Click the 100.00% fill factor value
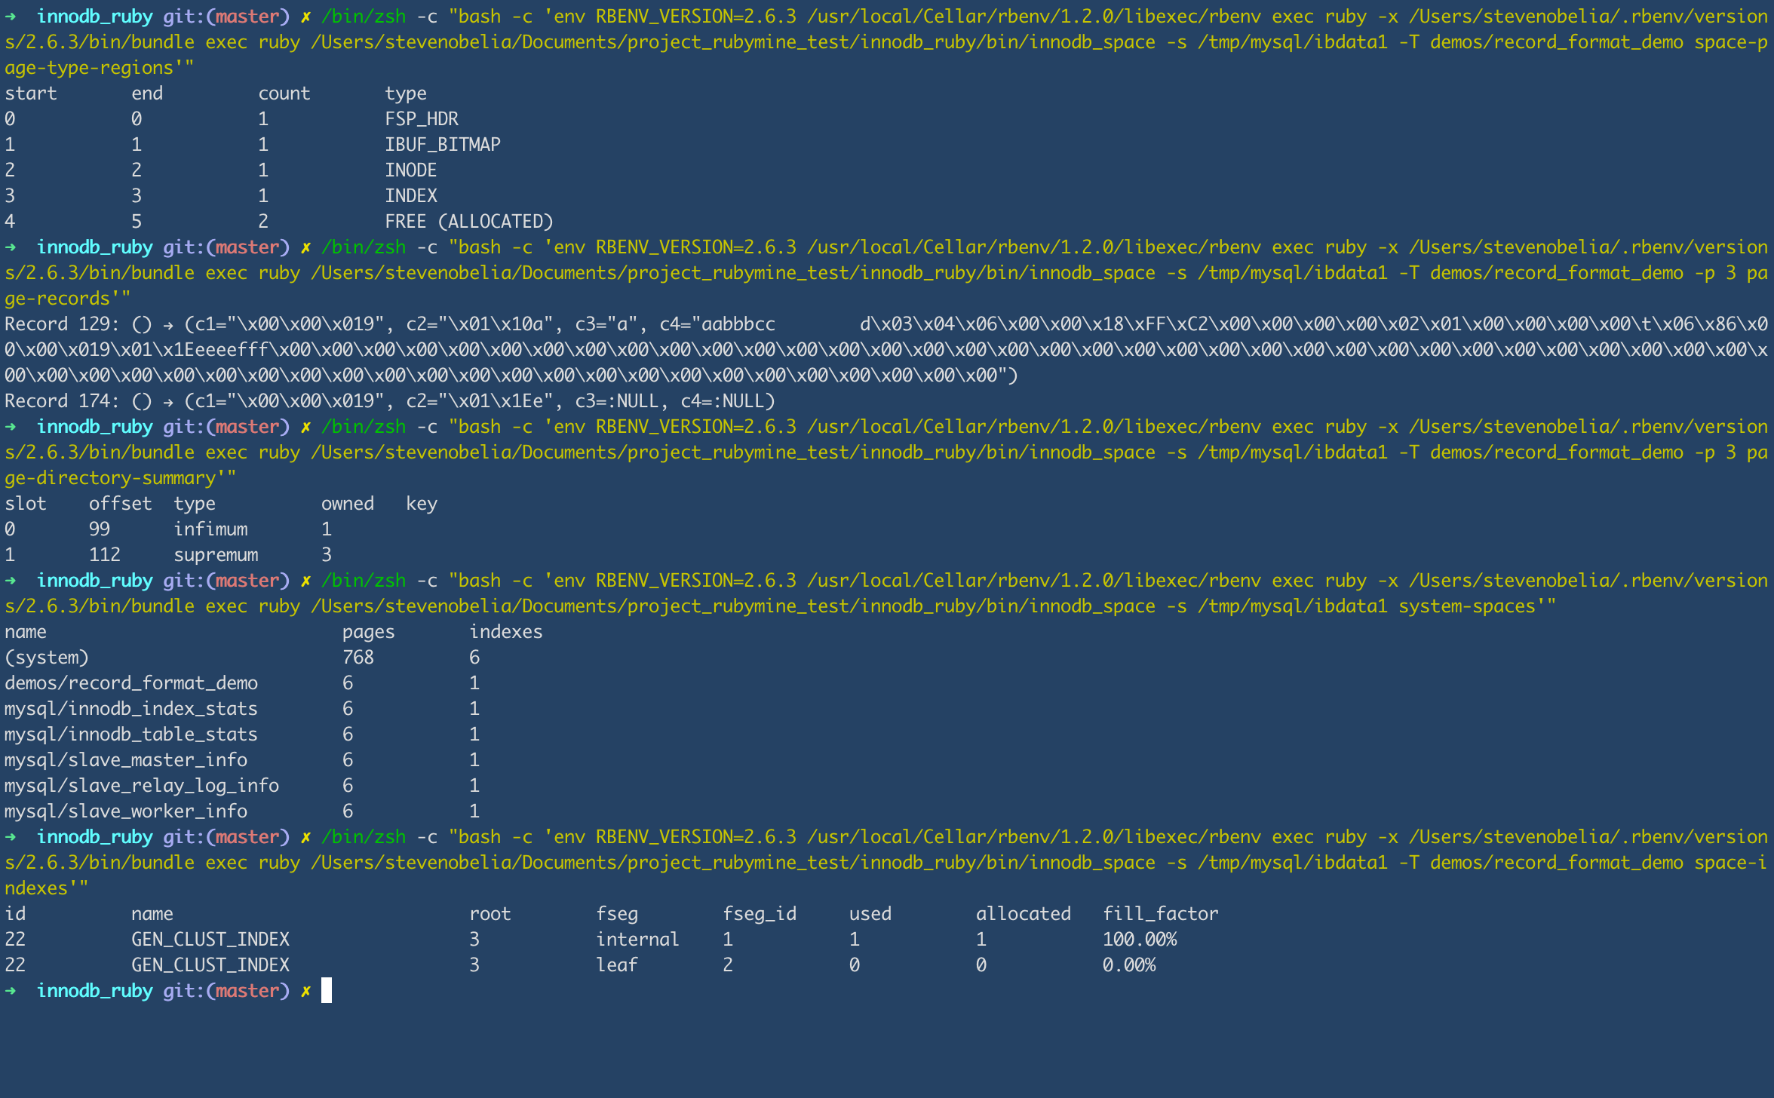Viewport: 1774px width, 1098px height. (1139, 940)
